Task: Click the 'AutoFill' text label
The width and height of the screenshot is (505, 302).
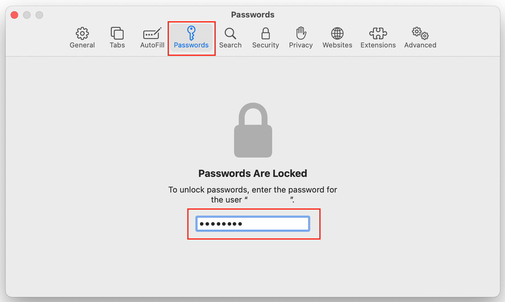Action: click(x=152, y=45)
